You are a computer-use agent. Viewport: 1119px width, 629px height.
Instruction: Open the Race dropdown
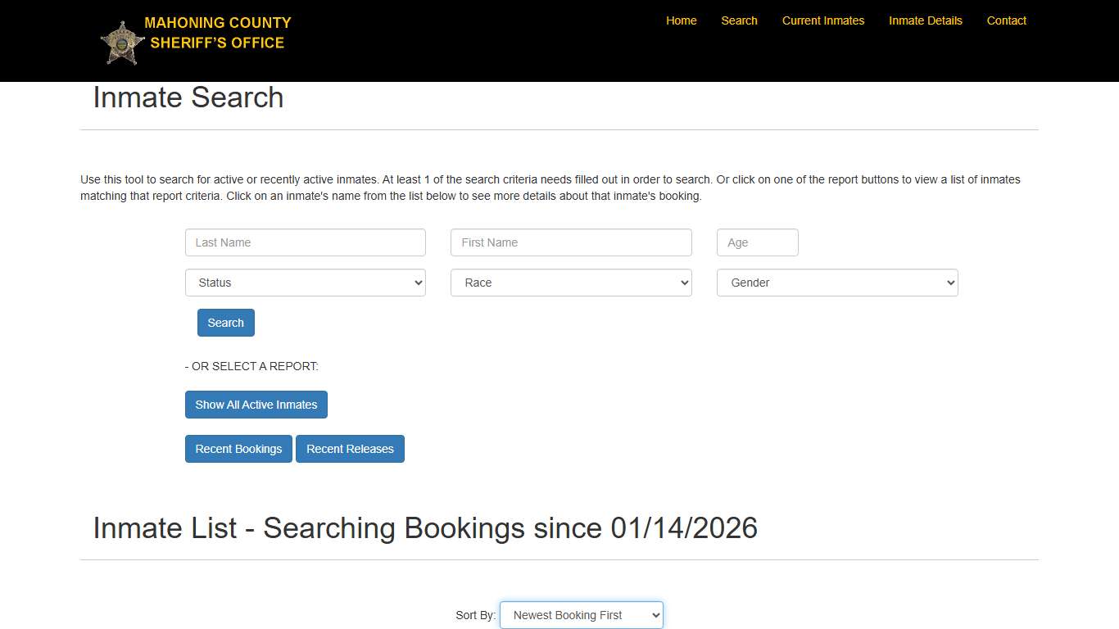(x=571, y=283)
